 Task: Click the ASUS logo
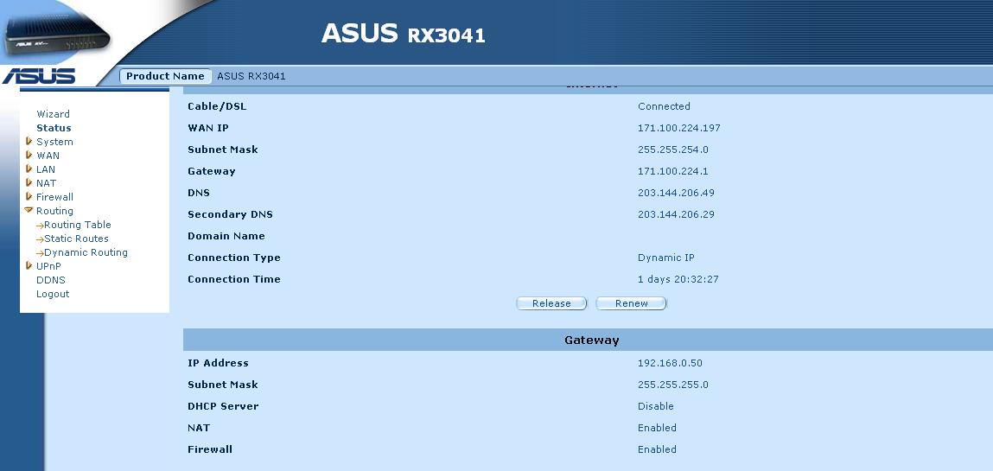point(39,77)
